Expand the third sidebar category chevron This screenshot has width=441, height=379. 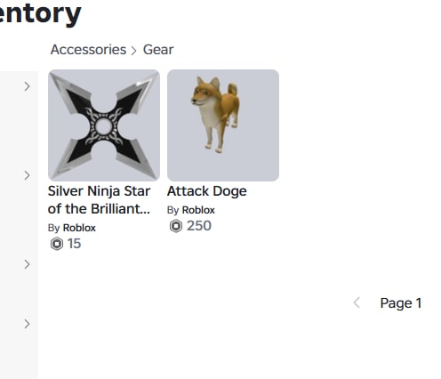click(x=27, y=264)
